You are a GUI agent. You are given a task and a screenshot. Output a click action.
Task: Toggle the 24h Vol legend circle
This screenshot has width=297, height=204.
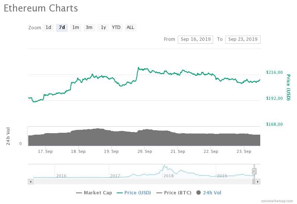(199, 193)
